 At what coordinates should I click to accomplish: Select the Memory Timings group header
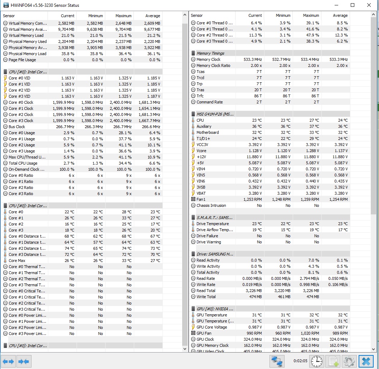pos(210,53)
